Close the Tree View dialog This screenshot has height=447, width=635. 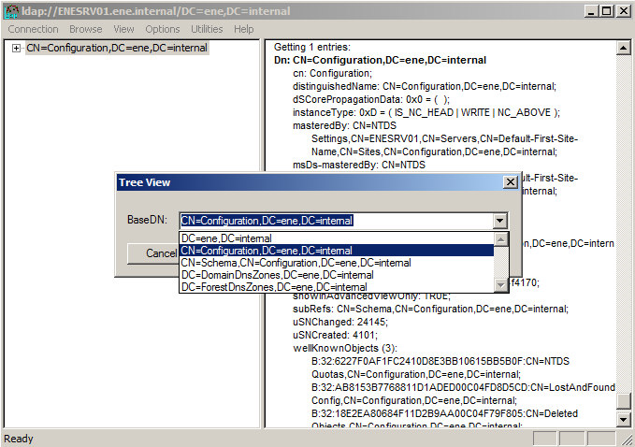510,182
